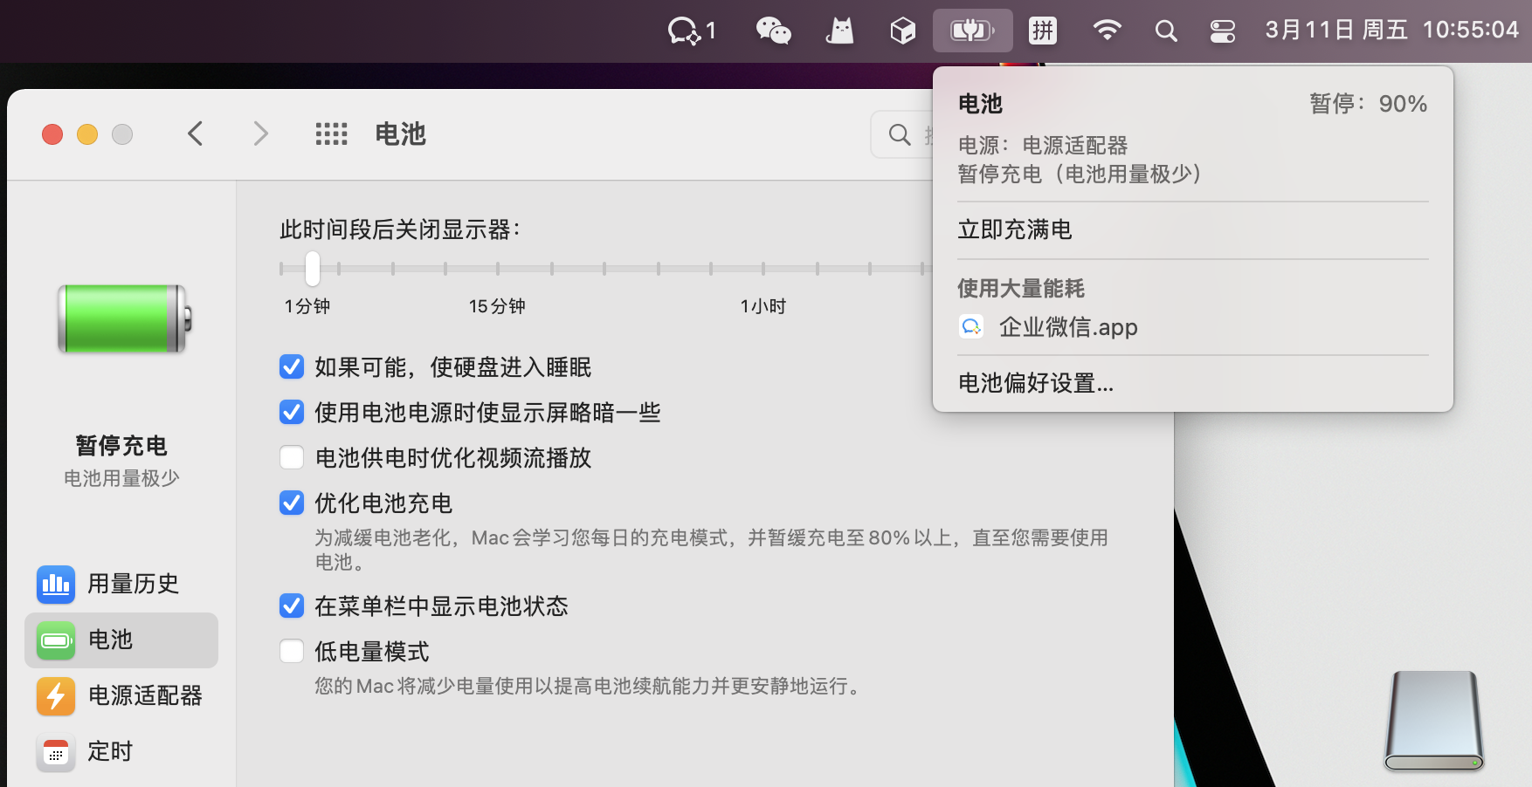Click the 暂停充电 status text

point(121,446)
